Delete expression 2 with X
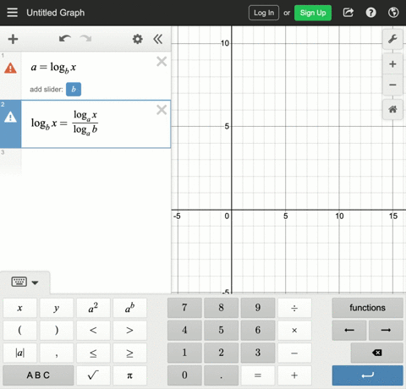Screen dimensions: 406x389 (162, 110)
